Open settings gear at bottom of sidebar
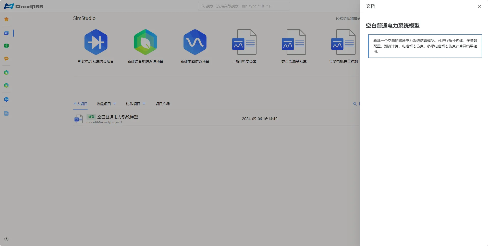The image size is (488, 246). pos(6,239)
